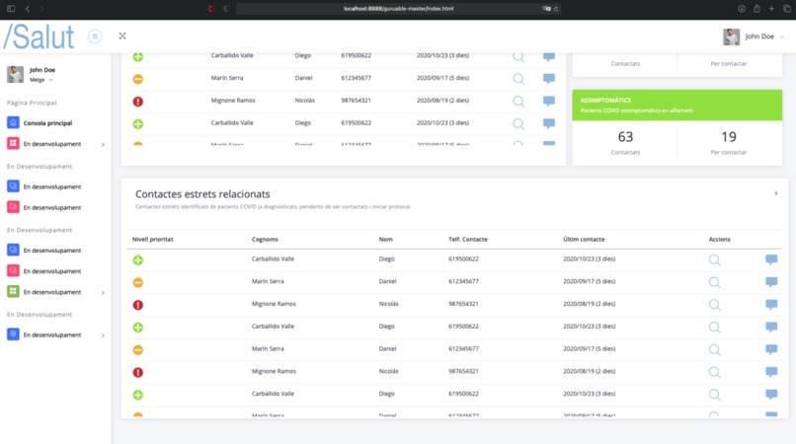Screen dimensions: 796x444
Task: Click search icon of first Marín Serra, lower table
Action: (714, 282)
